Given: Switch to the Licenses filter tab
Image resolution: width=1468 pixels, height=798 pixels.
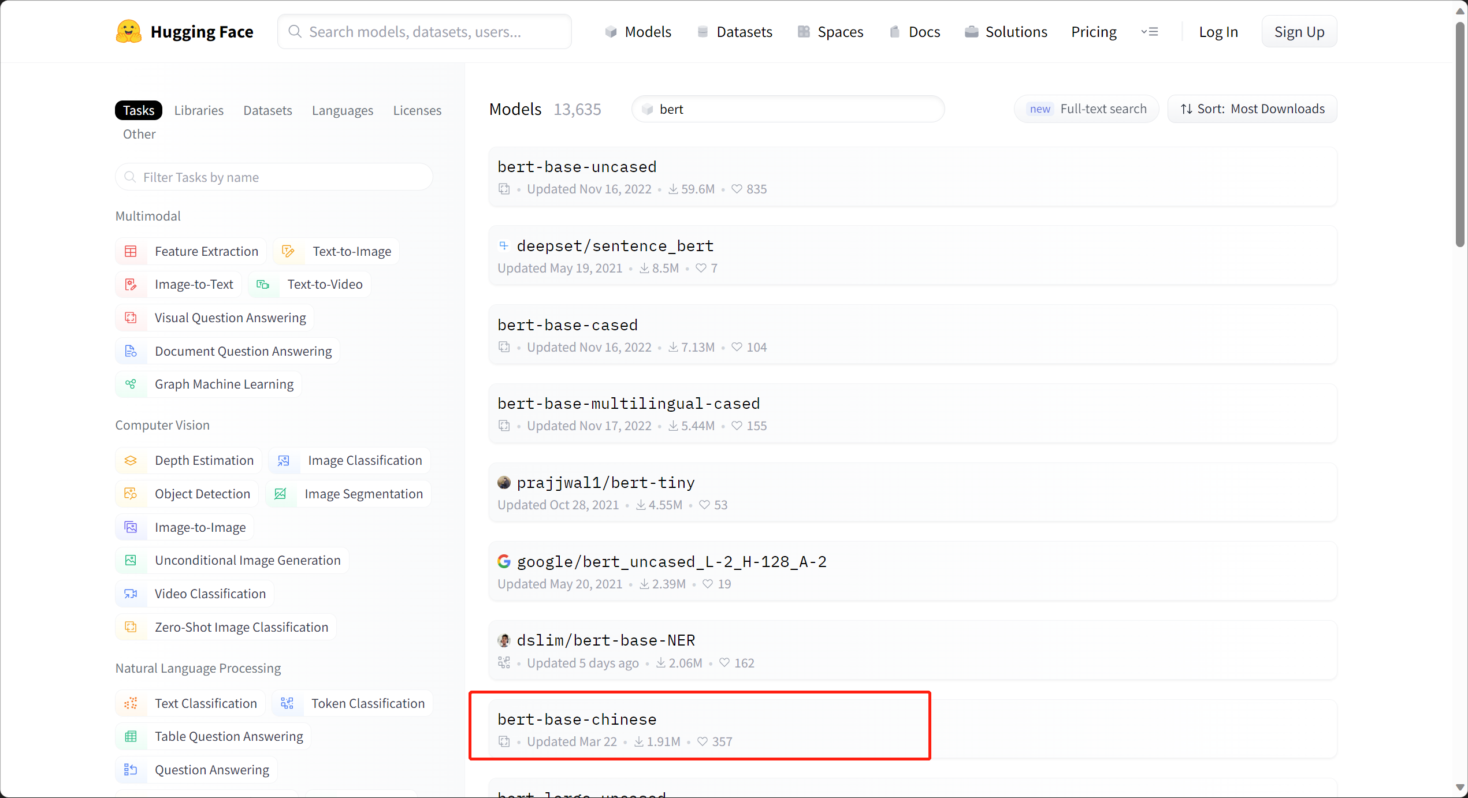Looking at the screenshot, I should 417,110.
